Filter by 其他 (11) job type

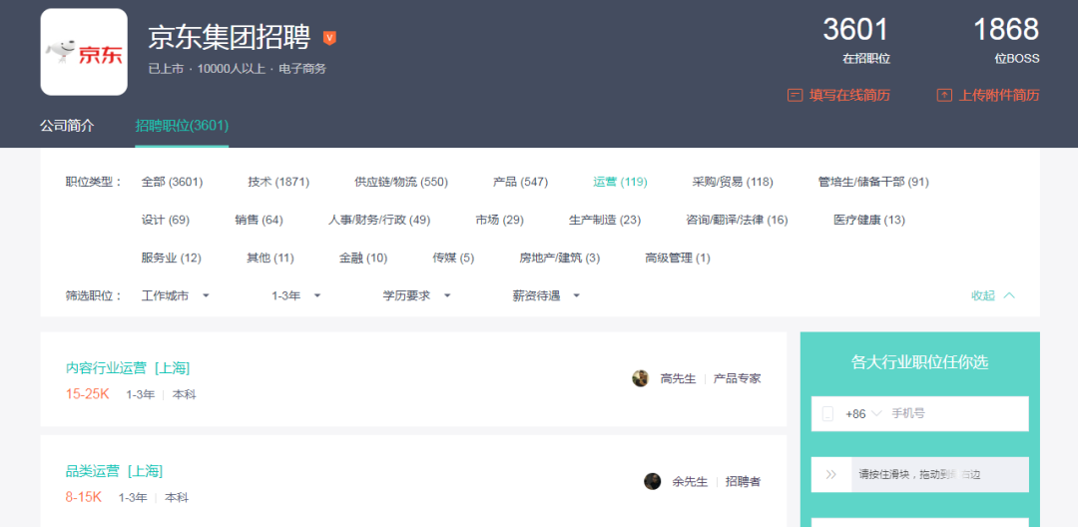pyautogui.click(x=270, y=259)
